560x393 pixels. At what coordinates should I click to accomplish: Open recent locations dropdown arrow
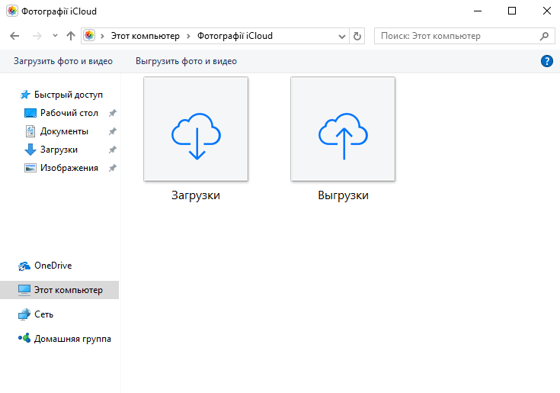(x=55, y=36)
